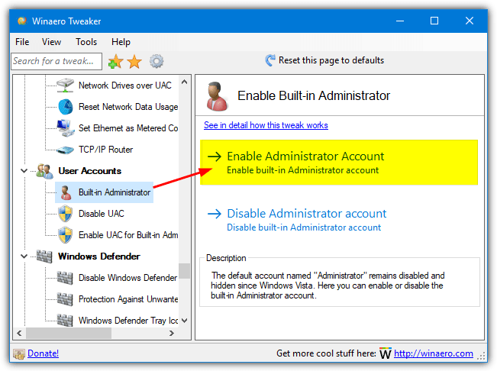Click the Windows Defender Tray Icon wall icon
Screen dimensions: 497x371
(x=65, y=321)
